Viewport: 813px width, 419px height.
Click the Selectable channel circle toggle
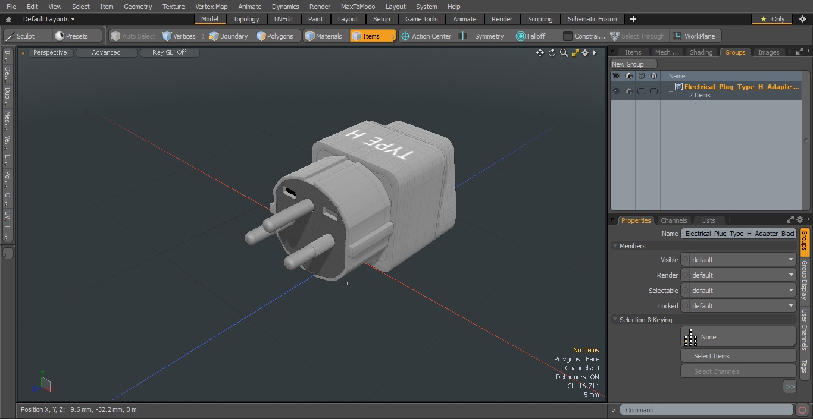click(x=685, y=291)
